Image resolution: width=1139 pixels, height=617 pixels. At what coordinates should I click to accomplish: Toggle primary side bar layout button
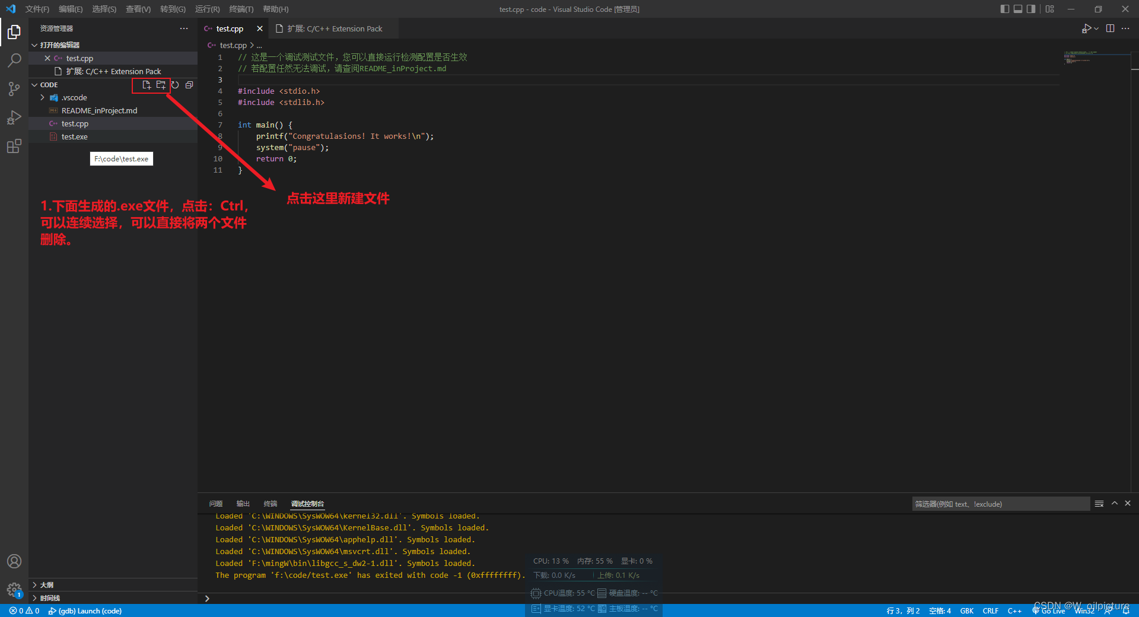coord(1004,9)
